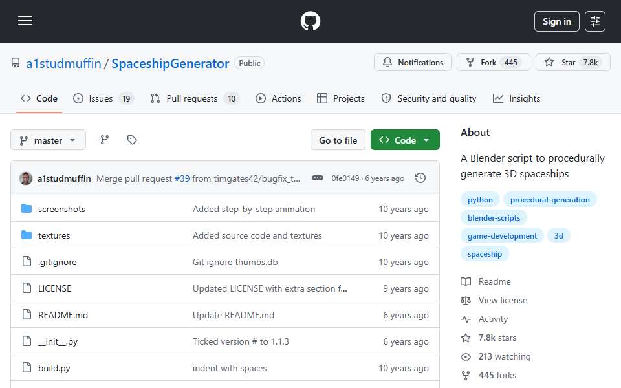Go to GitHub homepage via Octocat logo
Image resolution: width=621 pixels, height=388 pixels.
(x=310, y=21)
